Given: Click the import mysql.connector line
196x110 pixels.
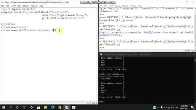Looking at the screenshot, I should coord(18,9).
